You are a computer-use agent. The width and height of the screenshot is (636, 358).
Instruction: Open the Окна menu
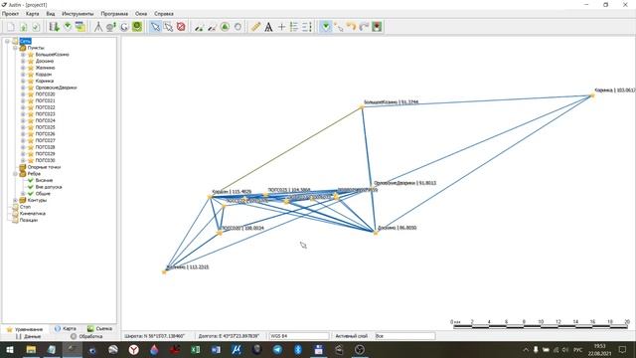(141, 13)
